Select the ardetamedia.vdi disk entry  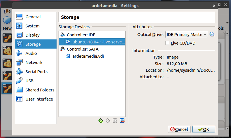pyautogui.click(x=88, y=56)
